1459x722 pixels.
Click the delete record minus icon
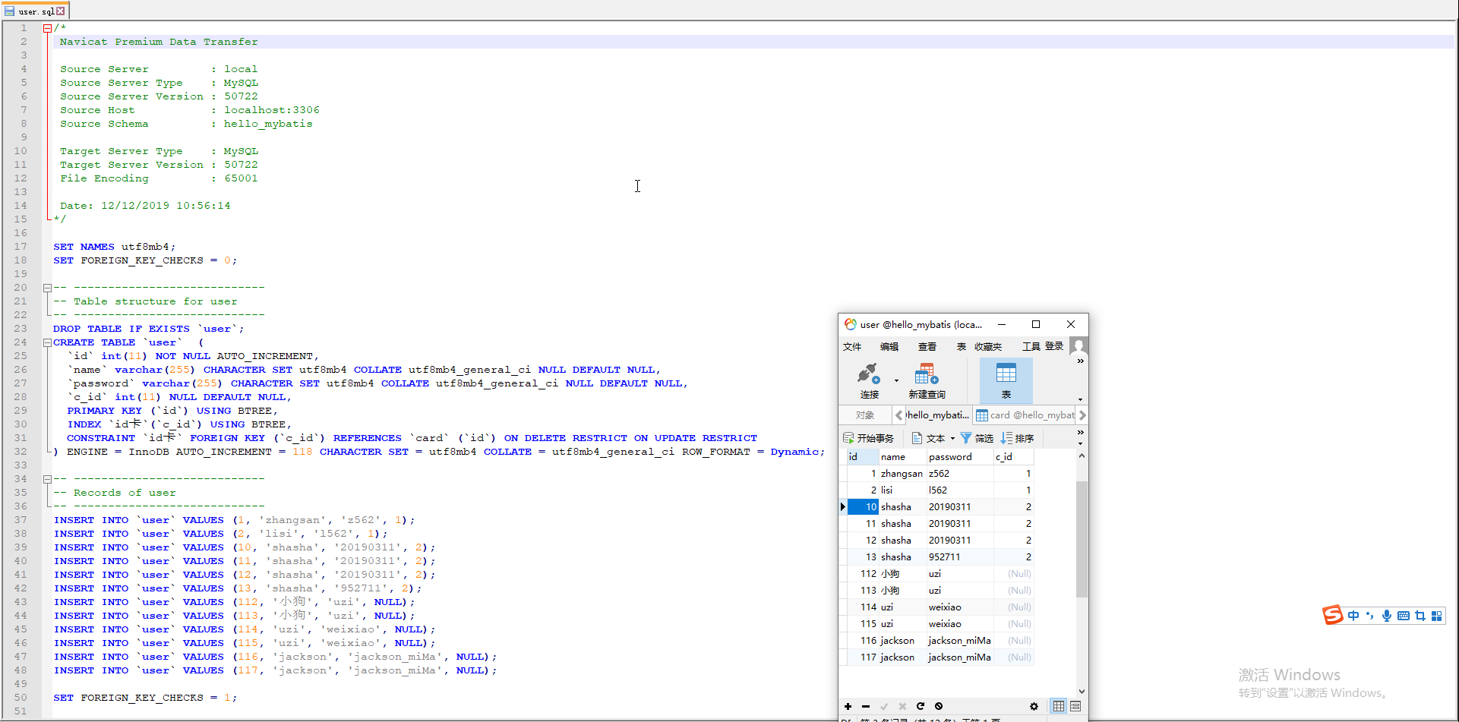point(866,706)
